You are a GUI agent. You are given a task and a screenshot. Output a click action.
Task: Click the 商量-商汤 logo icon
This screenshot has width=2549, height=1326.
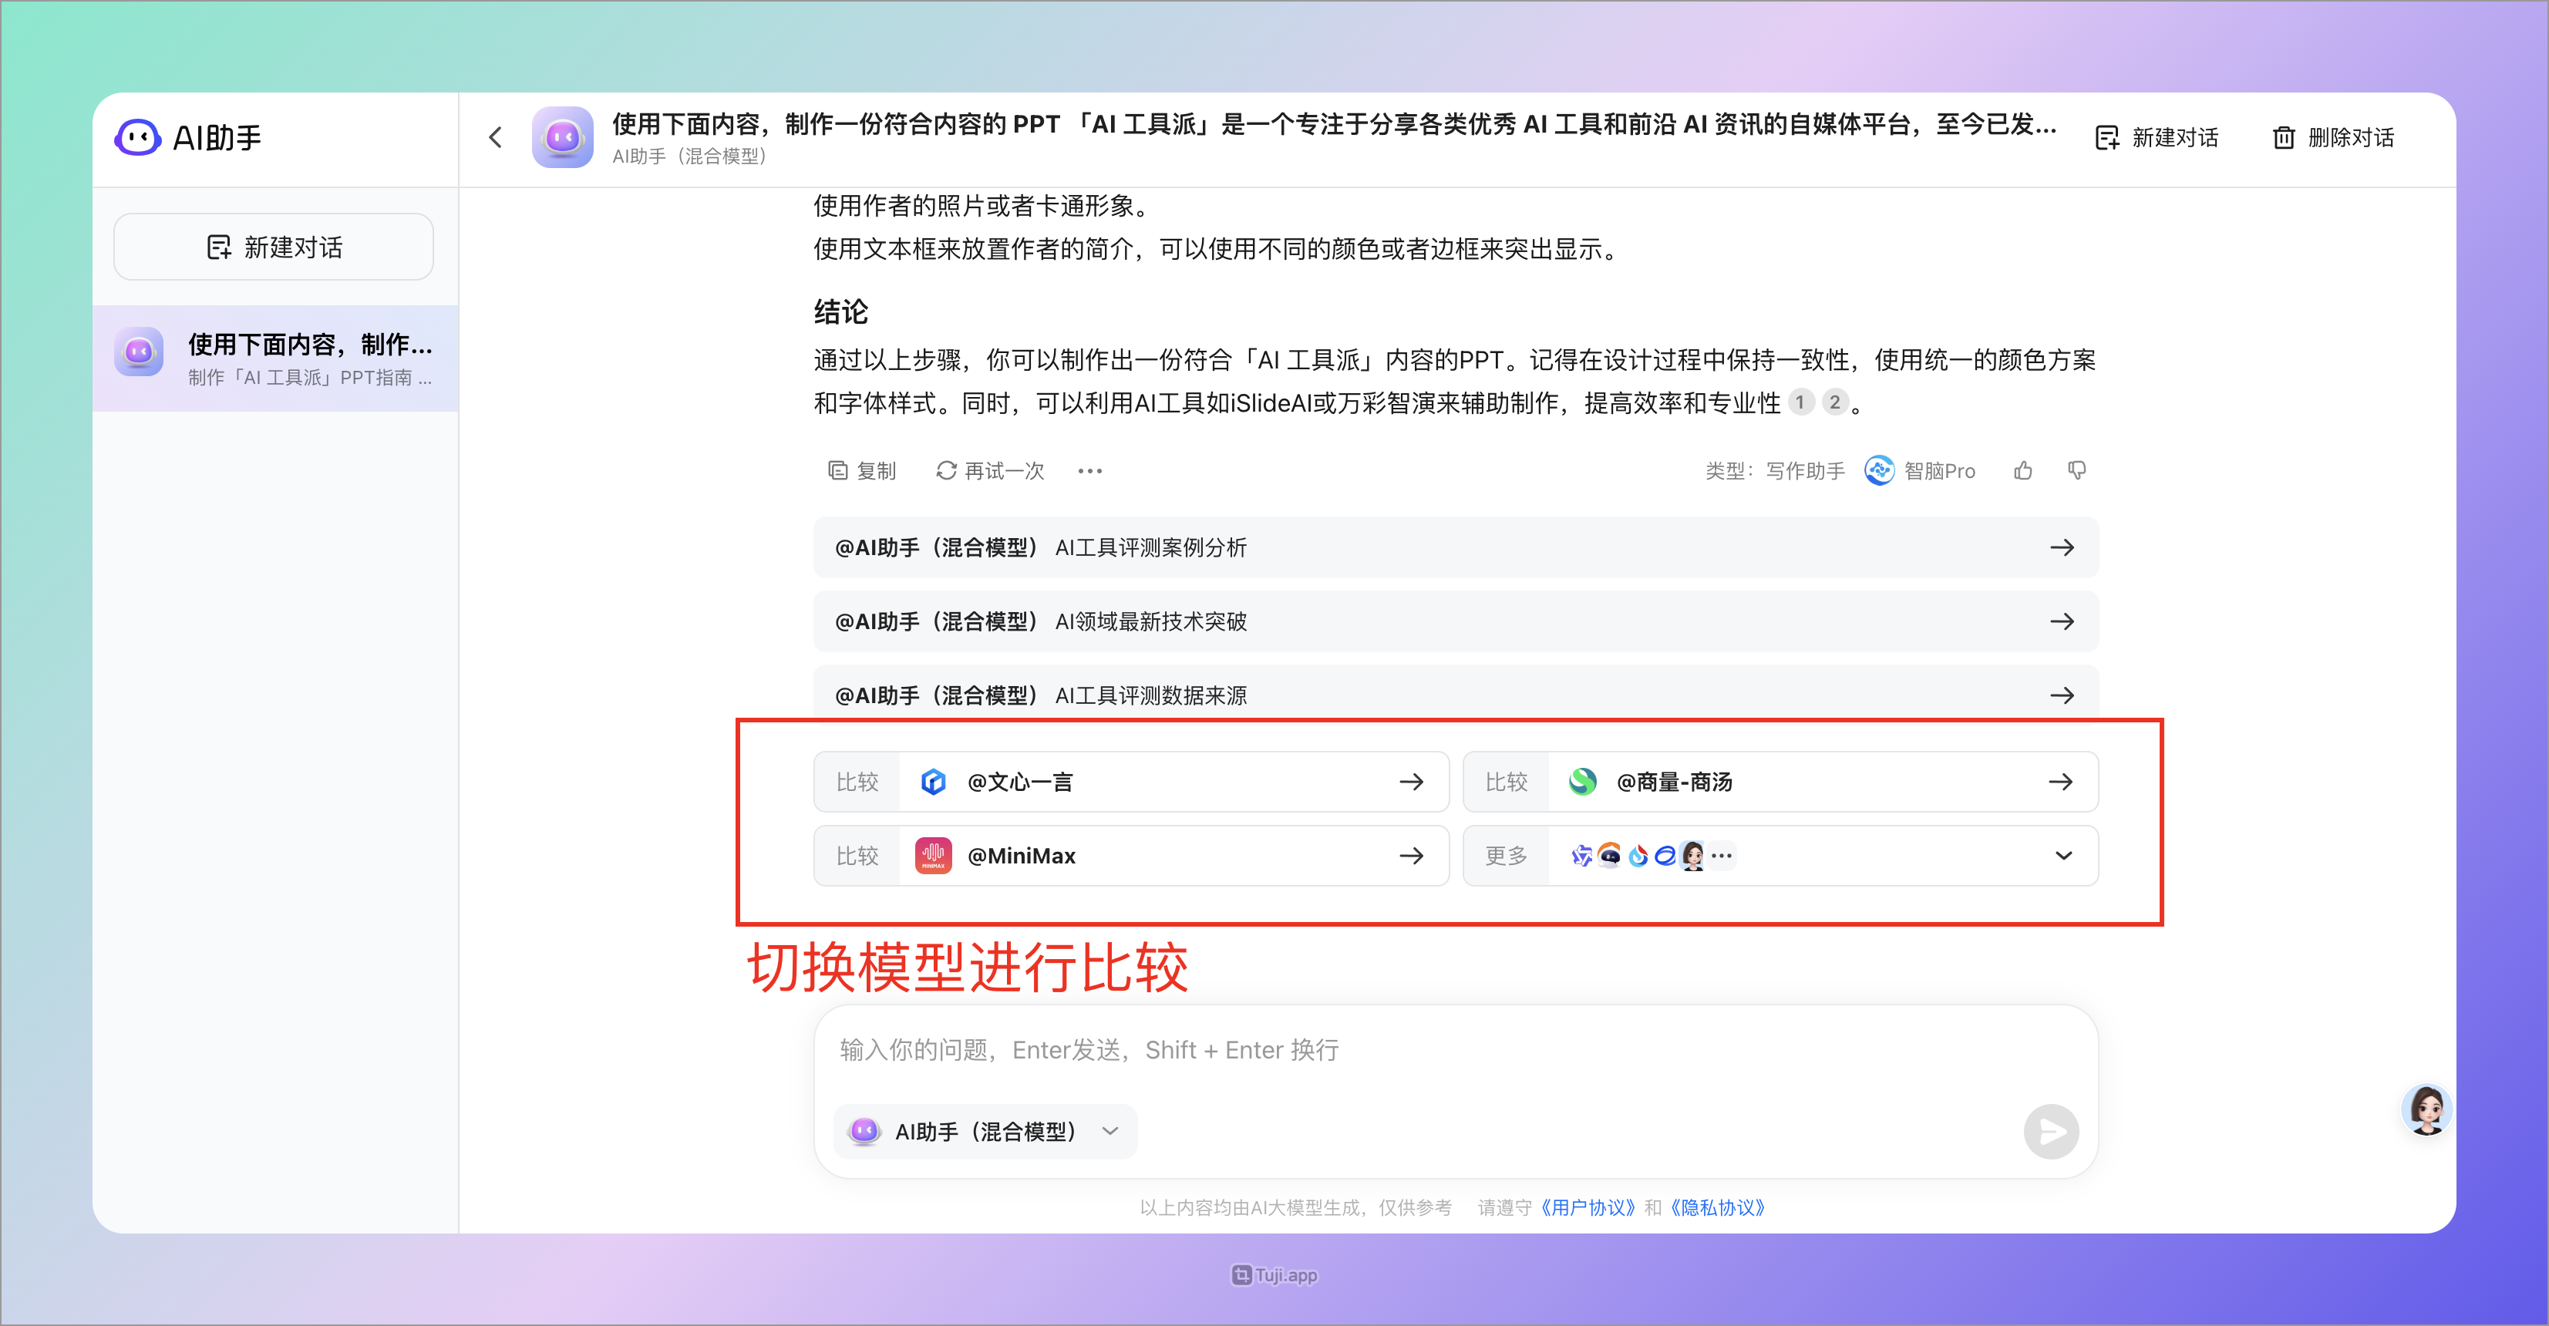[x=1582, y=782]
